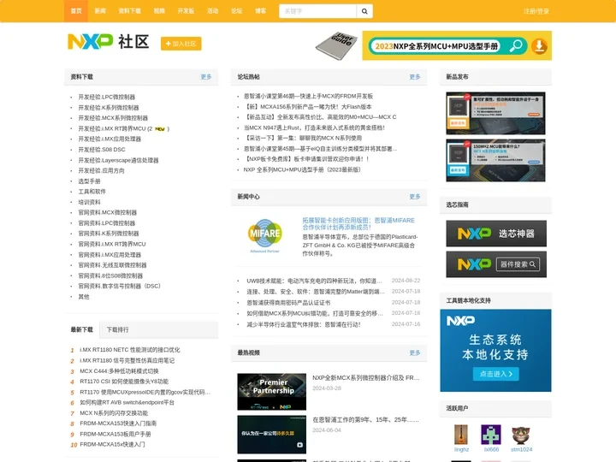Go to 视频 in the navigation bar
Screen dimensions: 616x462
[x=159, y=11]
